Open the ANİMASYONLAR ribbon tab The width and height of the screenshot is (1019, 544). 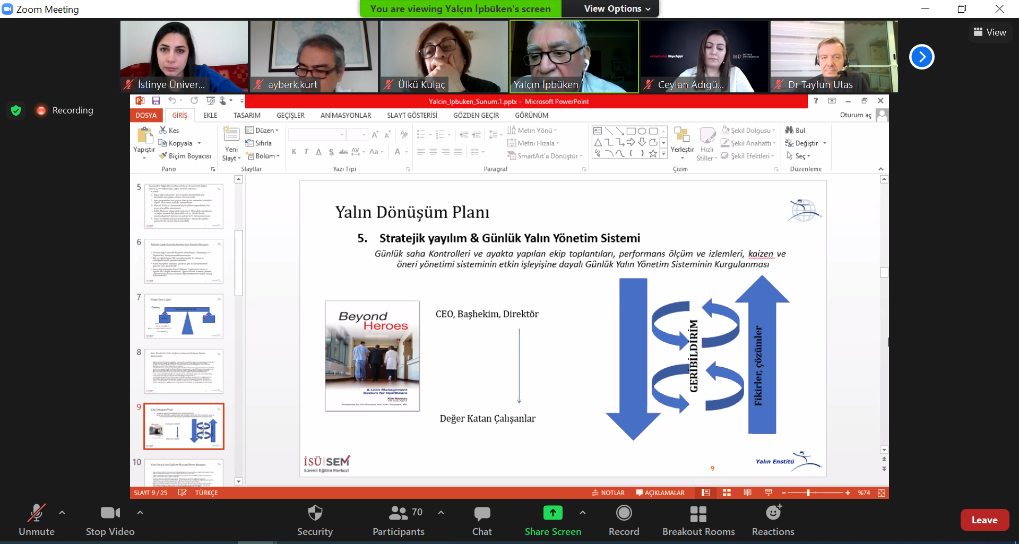click(x=346, y=115)
